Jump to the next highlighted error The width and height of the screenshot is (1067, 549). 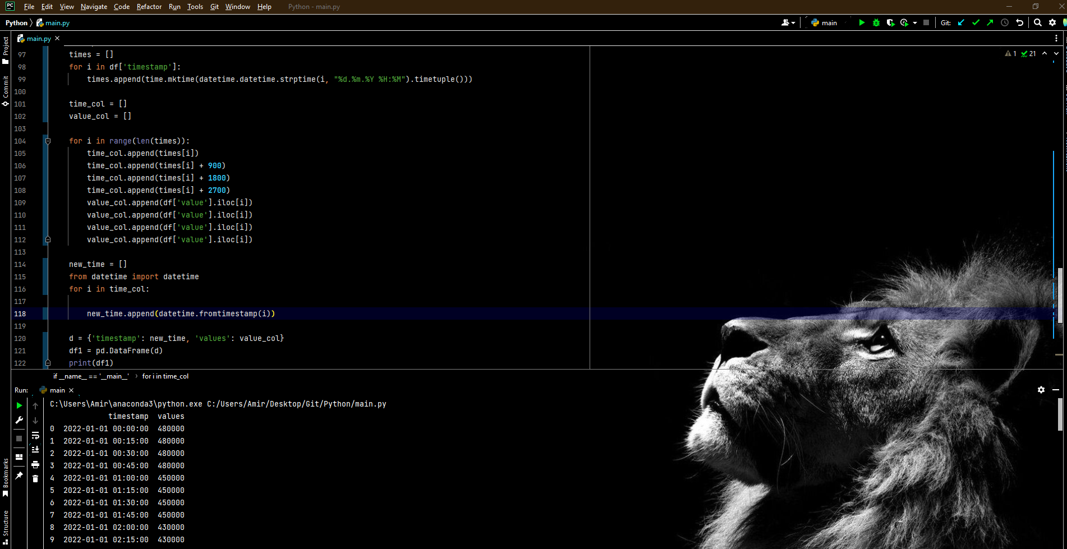click(1056, 53)
